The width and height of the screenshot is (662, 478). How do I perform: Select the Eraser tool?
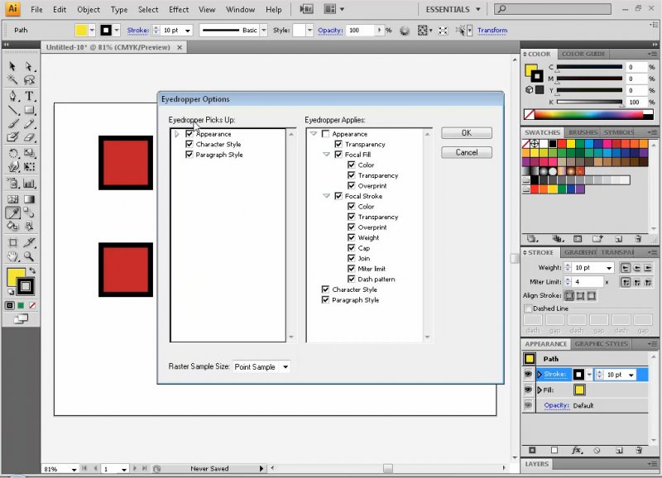29,137
